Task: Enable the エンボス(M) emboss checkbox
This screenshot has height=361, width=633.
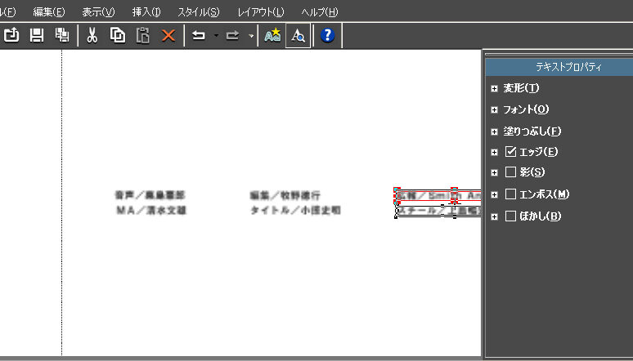Action: (x=510, y=194)
